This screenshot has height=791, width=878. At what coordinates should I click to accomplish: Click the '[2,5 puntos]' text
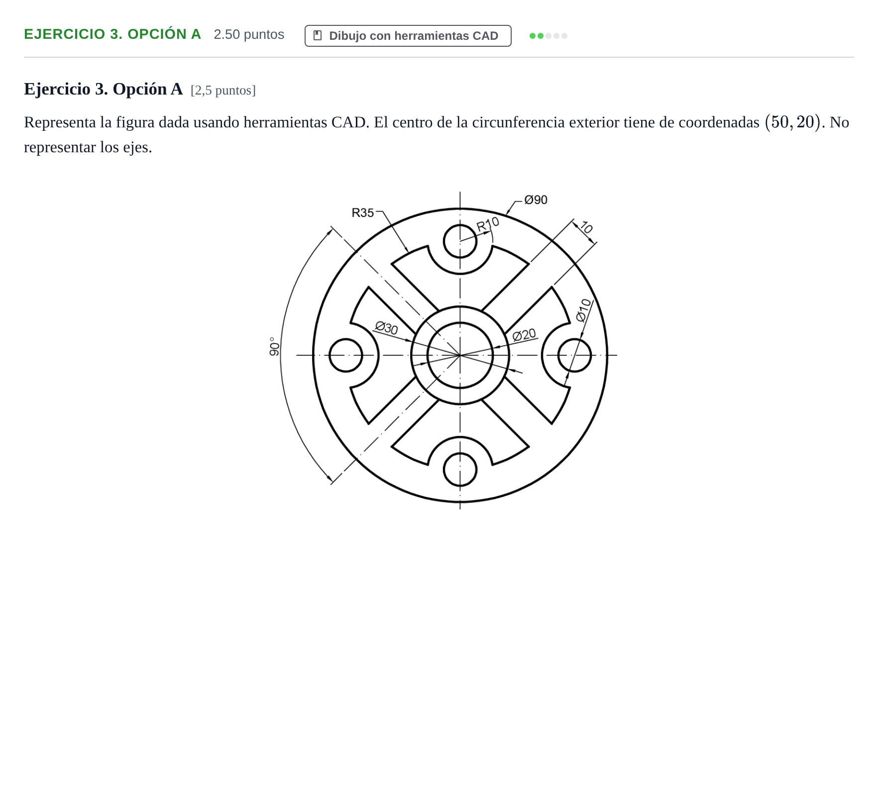pyautogui.click(x=223, y=91)
